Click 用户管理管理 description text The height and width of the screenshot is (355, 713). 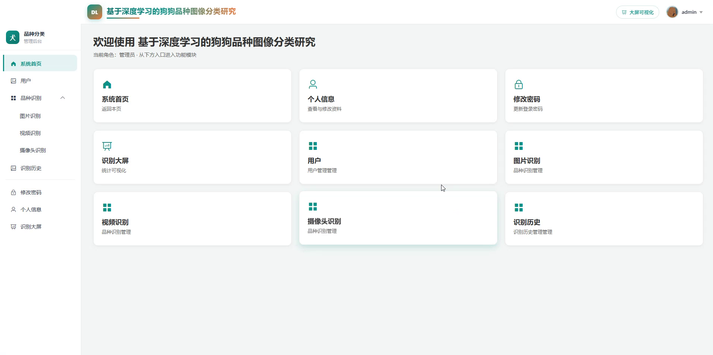click(x=322, y=170)
